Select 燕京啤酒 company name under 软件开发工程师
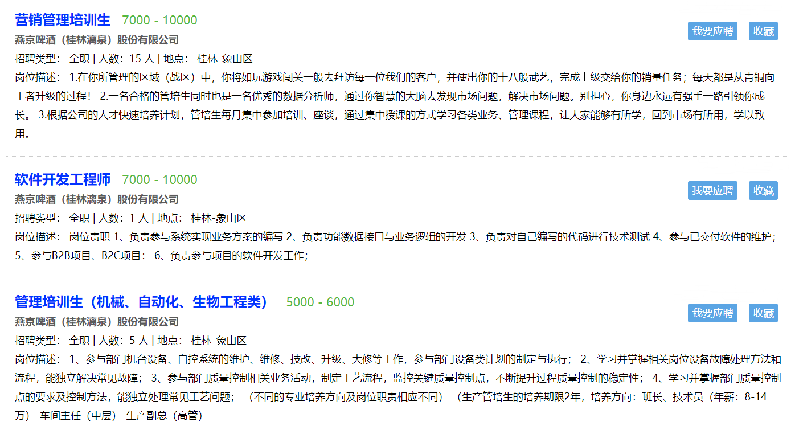Image resolution: width=795 pixels, height=426 pixels. (x=96, y=199)
